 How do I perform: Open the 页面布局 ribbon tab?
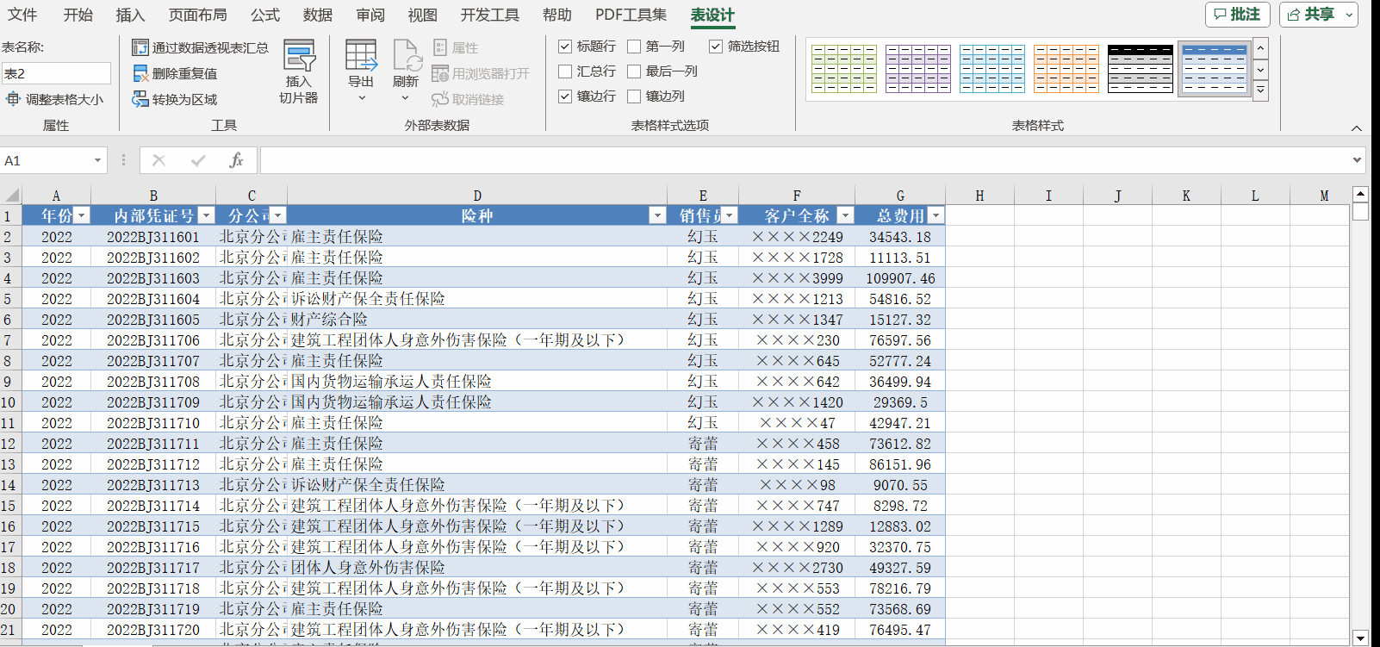pos(197,15)
